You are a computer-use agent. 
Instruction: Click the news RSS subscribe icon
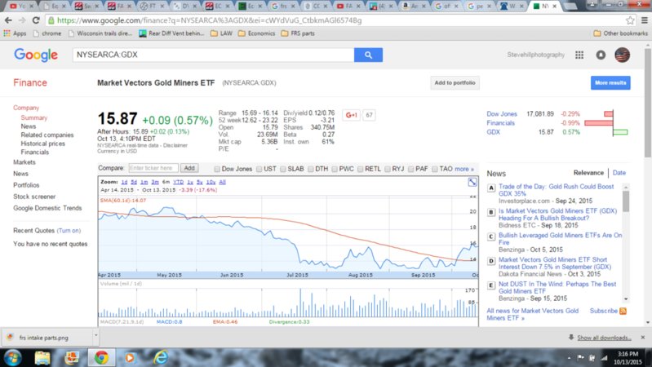[623, 311]
